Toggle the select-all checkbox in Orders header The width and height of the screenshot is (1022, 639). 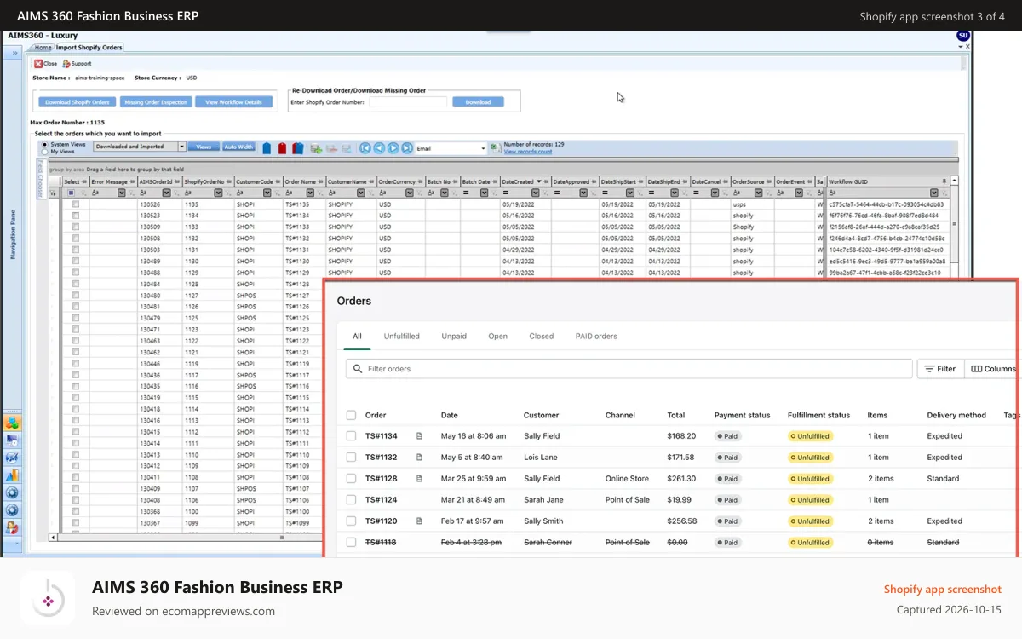[351, 415]
